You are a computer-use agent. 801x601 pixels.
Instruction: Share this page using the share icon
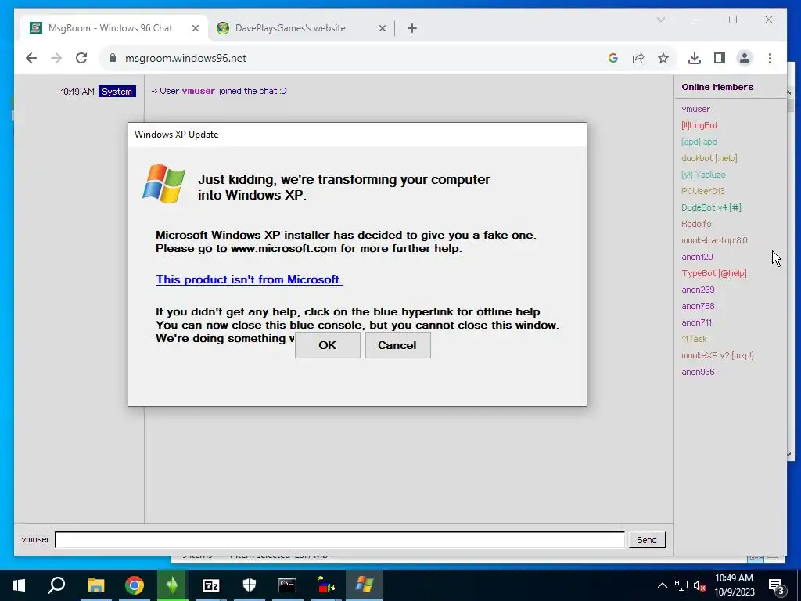pyautogui.click(x=638, y=58)
